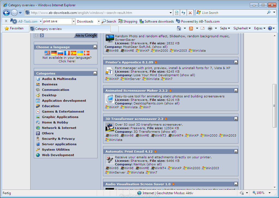Open the Live Search provider dropdown
Screen dimensions: 279x198
(x=274, y=13)
